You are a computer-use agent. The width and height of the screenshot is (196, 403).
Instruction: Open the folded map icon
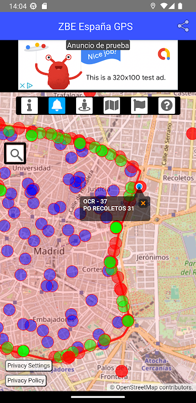(x=112, y=106)
